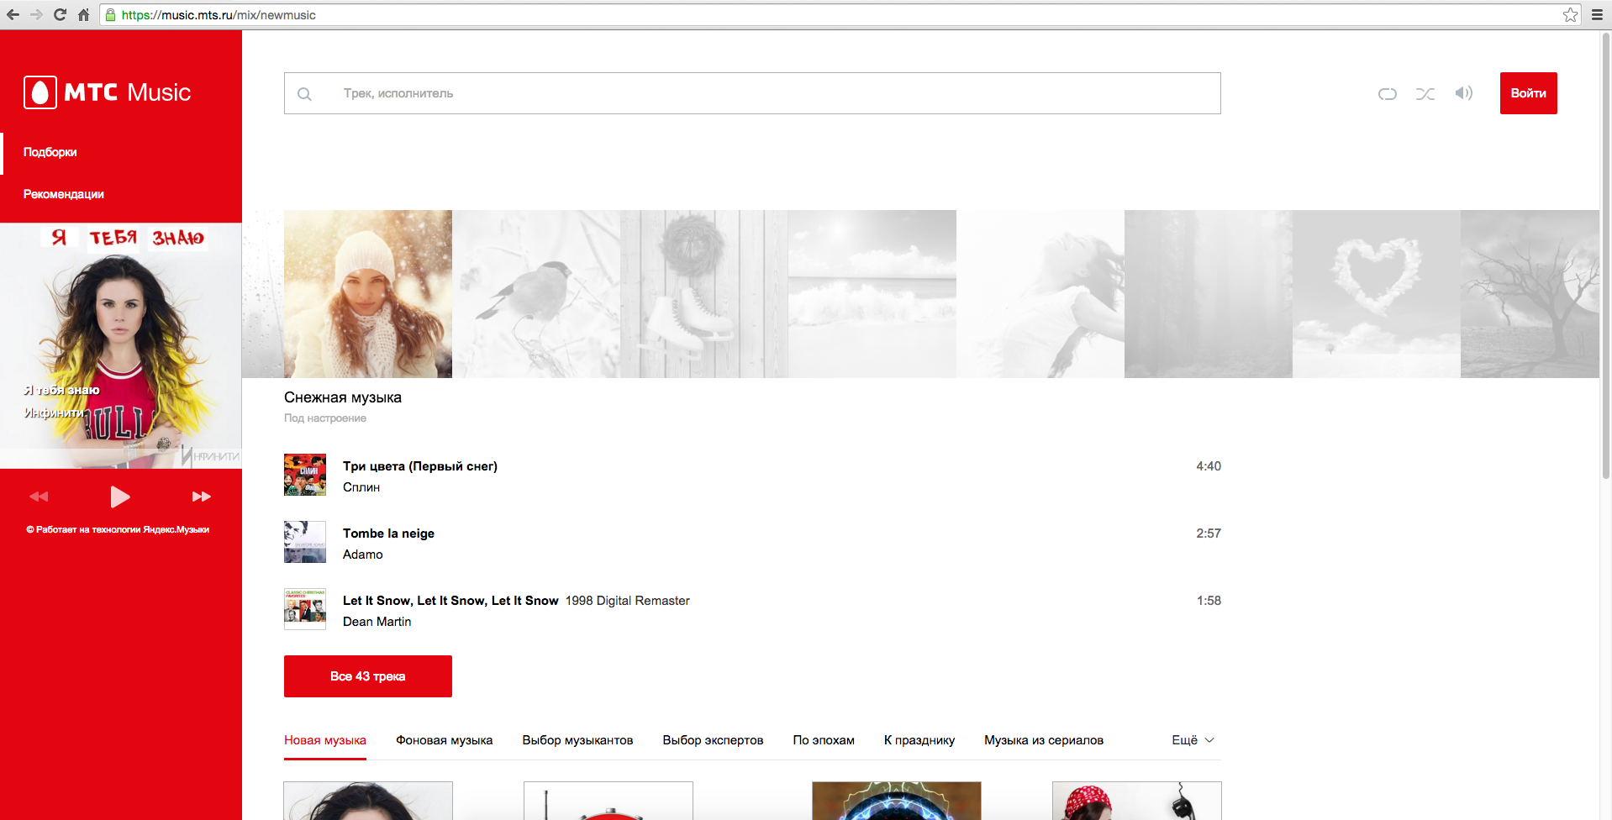The image size is (1612, 820).
Task: Open the browser home page icon
Action: (x=83, y=14)
